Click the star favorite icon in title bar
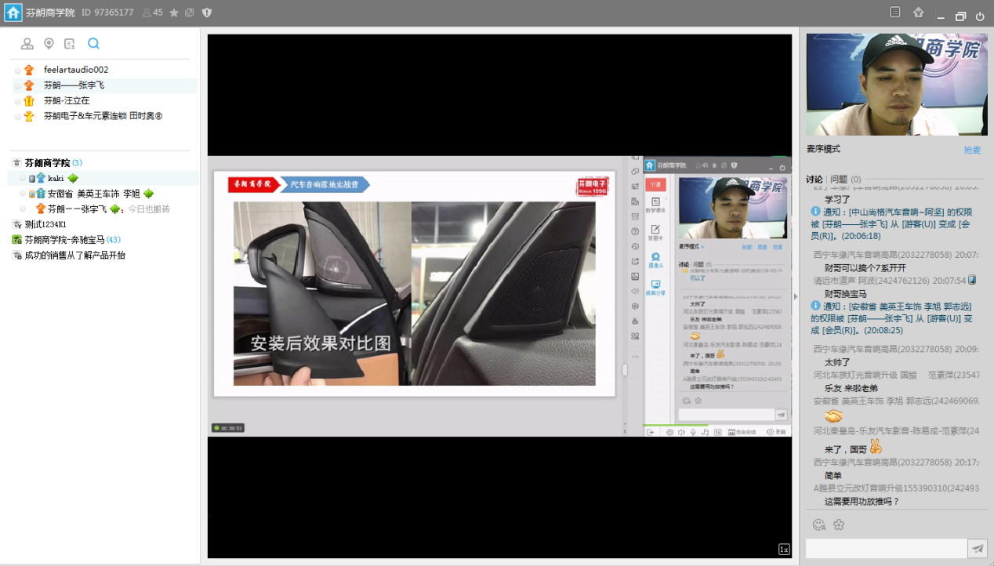 tap(174, 13)
